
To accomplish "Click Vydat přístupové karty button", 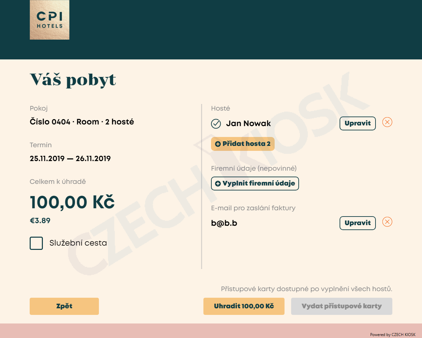I will click(x=342, y=306).
